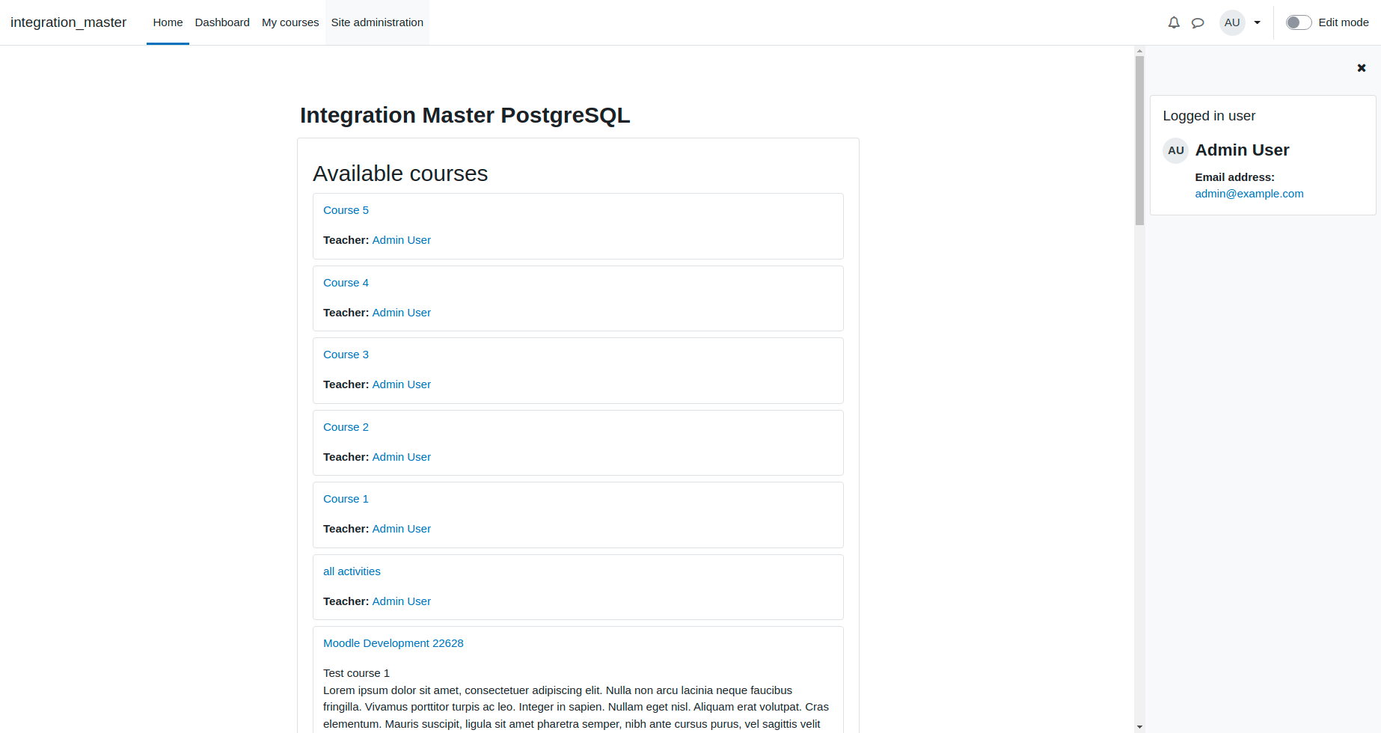Open the notifications bell icon
This screenshot has height=733, width=1381.
(x=1174, y=22)
